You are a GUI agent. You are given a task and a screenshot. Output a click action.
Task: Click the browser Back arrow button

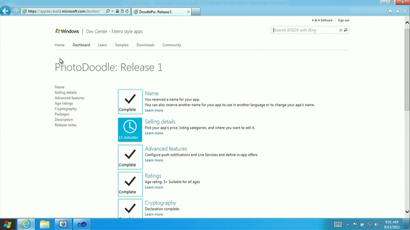pyautogui.click(x=5, y=11)
